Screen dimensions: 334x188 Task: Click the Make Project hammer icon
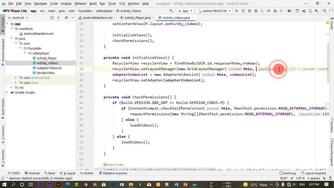point(171,10)
